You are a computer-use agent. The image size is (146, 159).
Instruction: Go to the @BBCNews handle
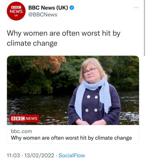[x=43, y=15]
